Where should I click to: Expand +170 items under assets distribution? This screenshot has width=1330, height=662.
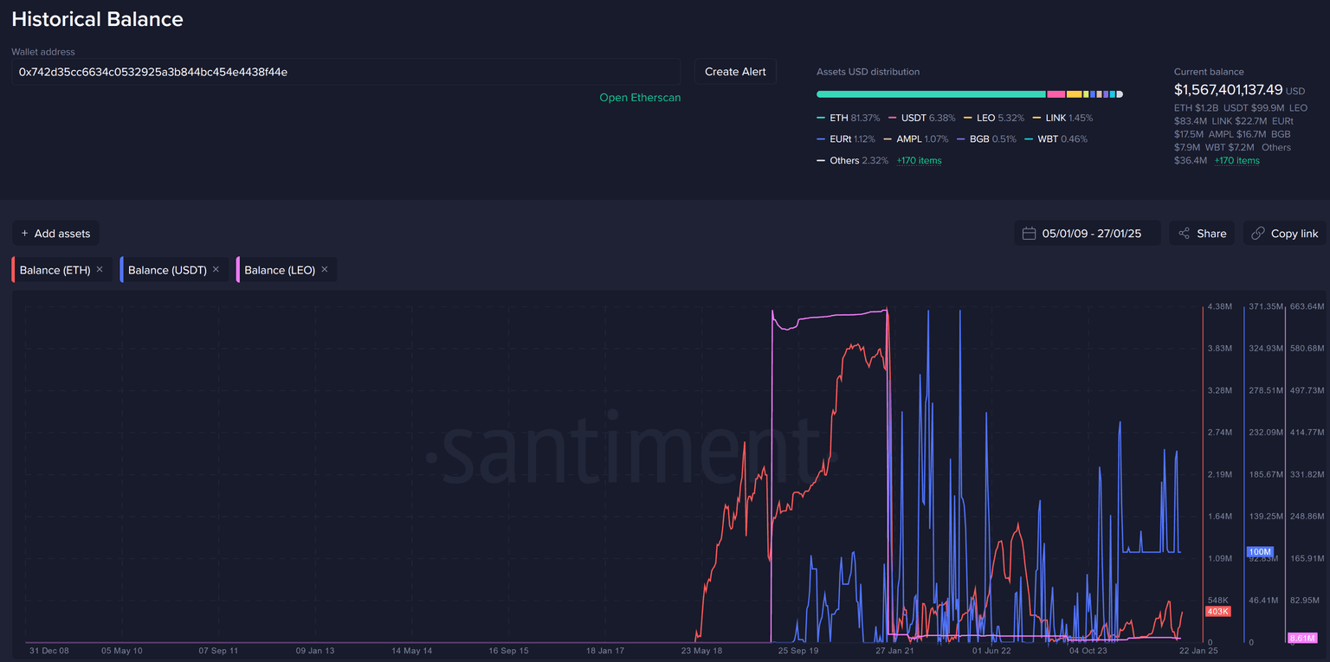click(x=919, y=161)
